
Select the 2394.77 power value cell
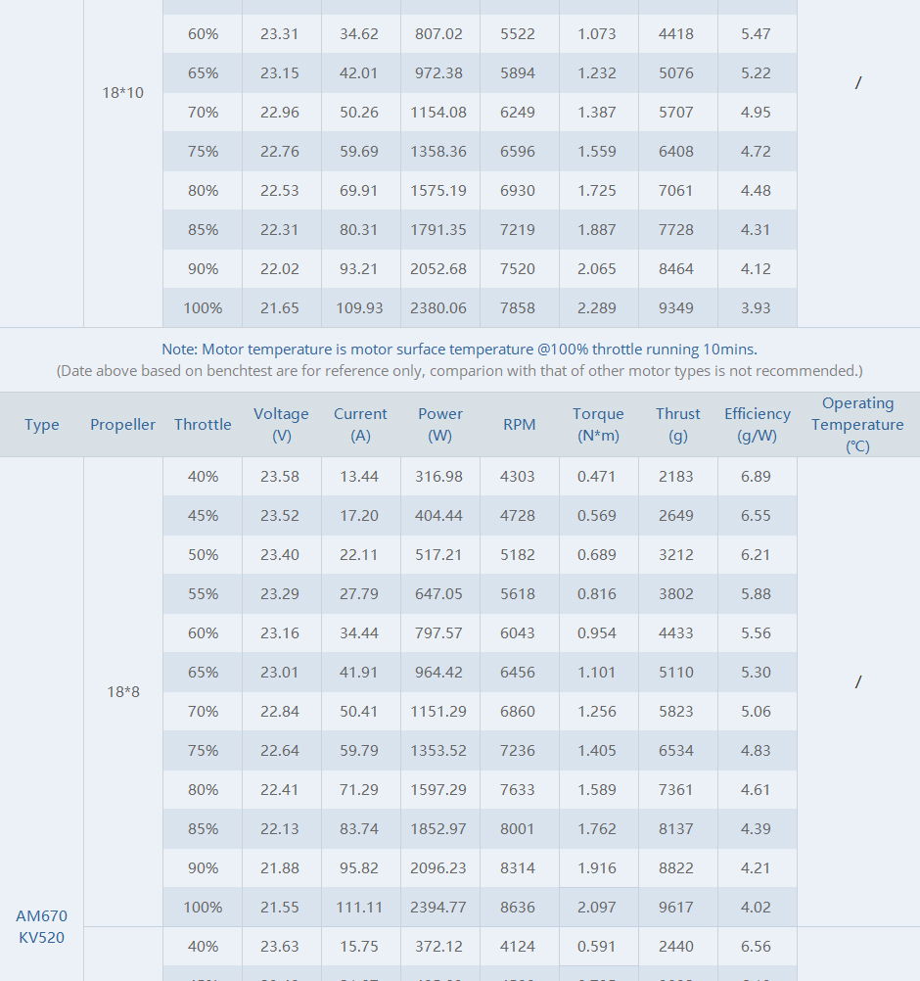tap(438, 908)
